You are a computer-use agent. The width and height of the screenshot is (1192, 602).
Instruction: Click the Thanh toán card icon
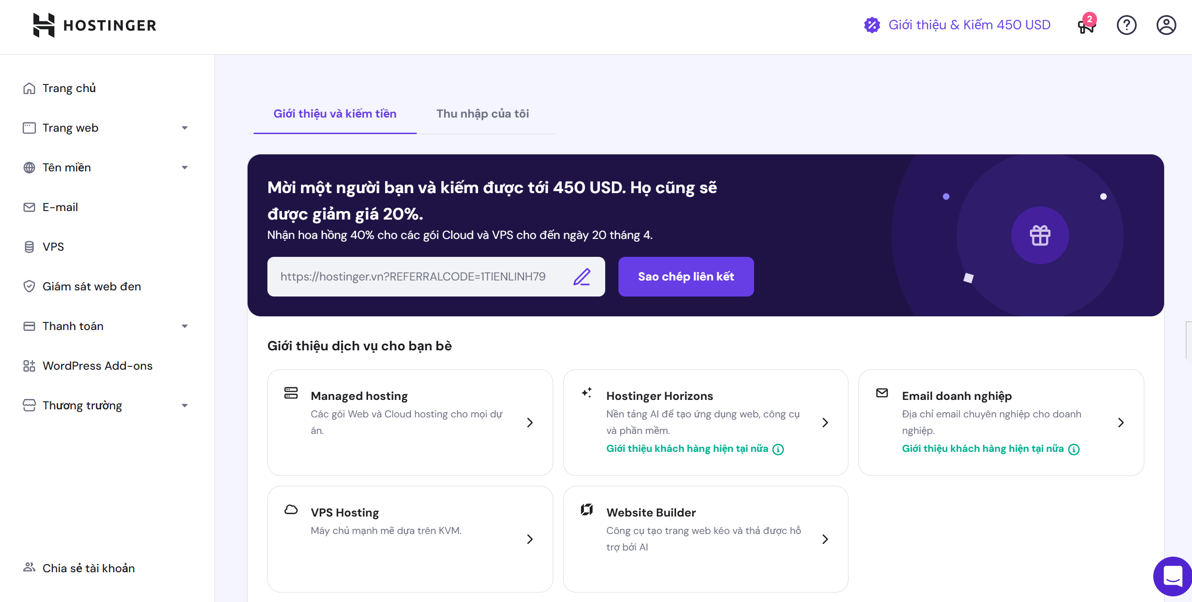click(29, 326)
